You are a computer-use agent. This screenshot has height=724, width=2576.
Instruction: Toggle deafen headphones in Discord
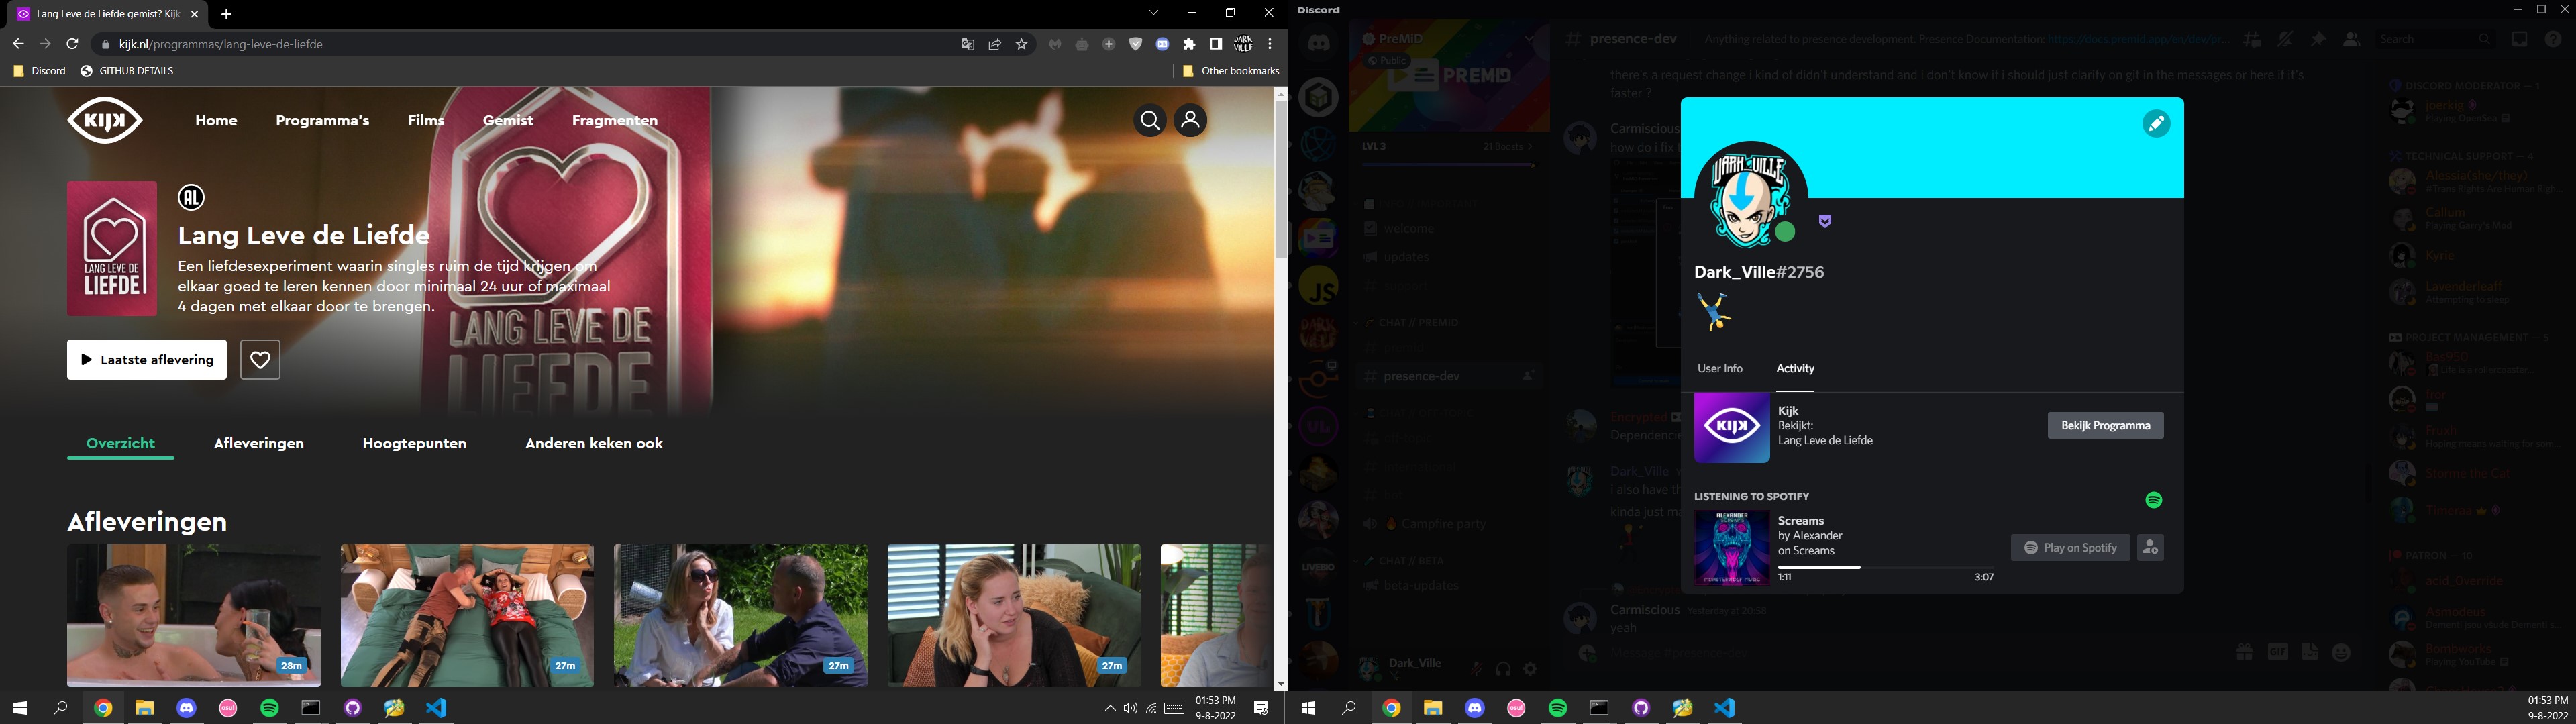pos(1503,669)
